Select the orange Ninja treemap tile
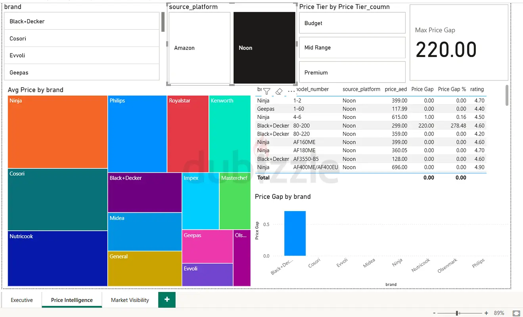Image resolution: width=523 pixels, height=317 pixels. click(57, 132)
